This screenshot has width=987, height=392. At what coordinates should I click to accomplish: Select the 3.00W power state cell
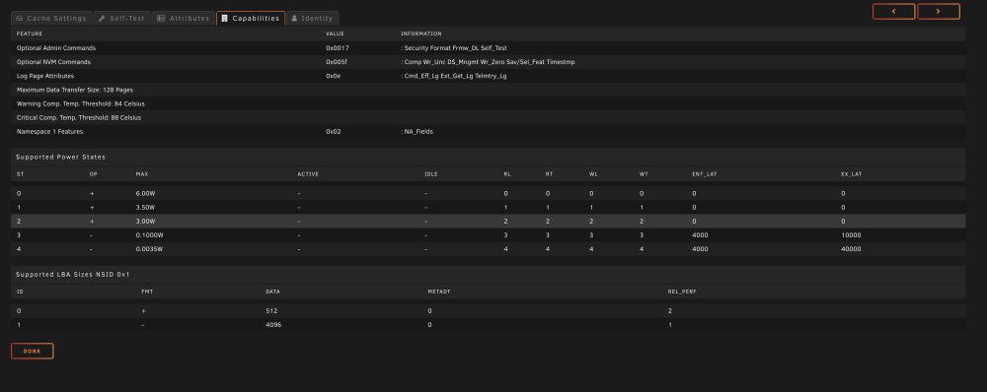point(144,222)
